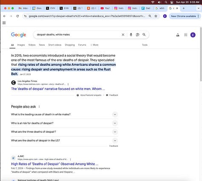Clear the search box with the X icon
Viewport: 202px width, 181px height.
pos(123,35)
